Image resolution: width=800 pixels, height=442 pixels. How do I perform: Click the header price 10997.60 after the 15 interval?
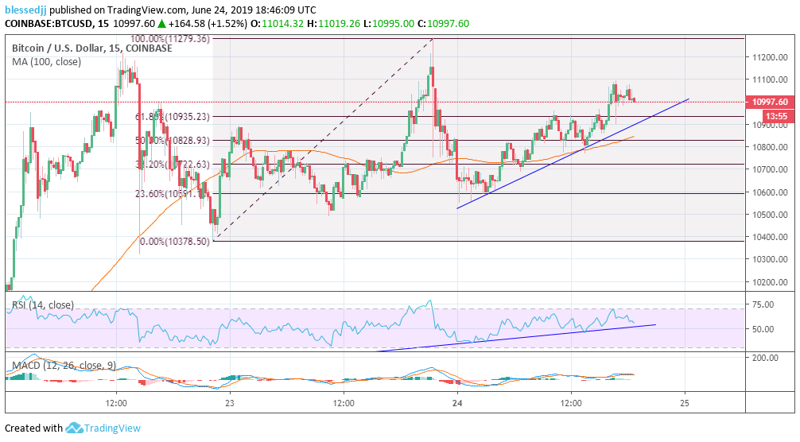point(134,23)
